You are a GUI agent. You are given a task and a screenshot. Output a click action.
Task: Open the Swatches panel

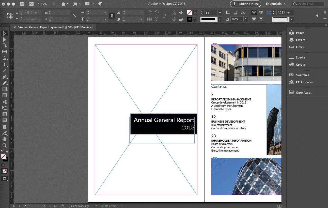[x=302, y=75]
